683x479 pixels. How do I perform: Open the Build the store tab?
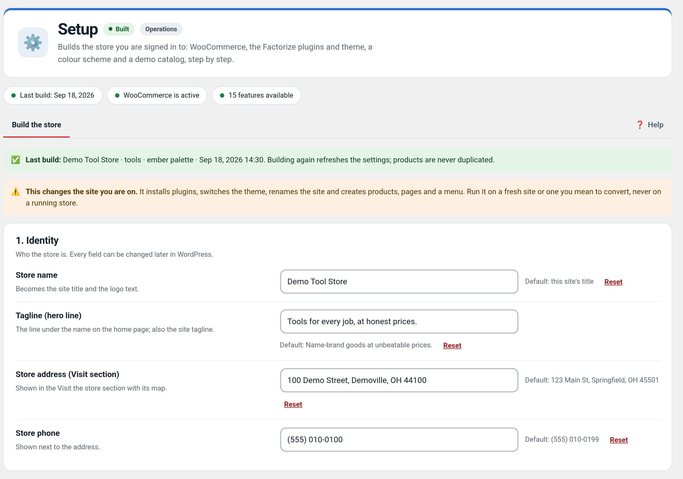point(36,125)
